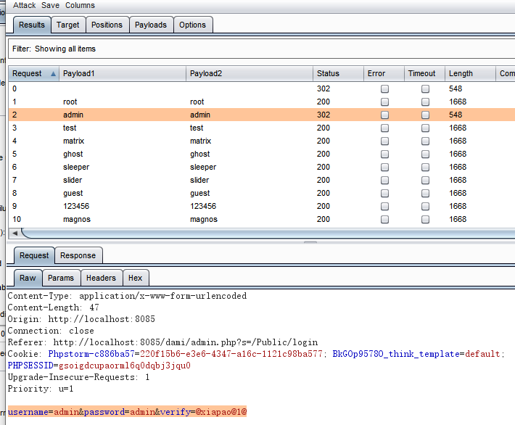Toggle Error checkbox in test row

tap(384, 128)
